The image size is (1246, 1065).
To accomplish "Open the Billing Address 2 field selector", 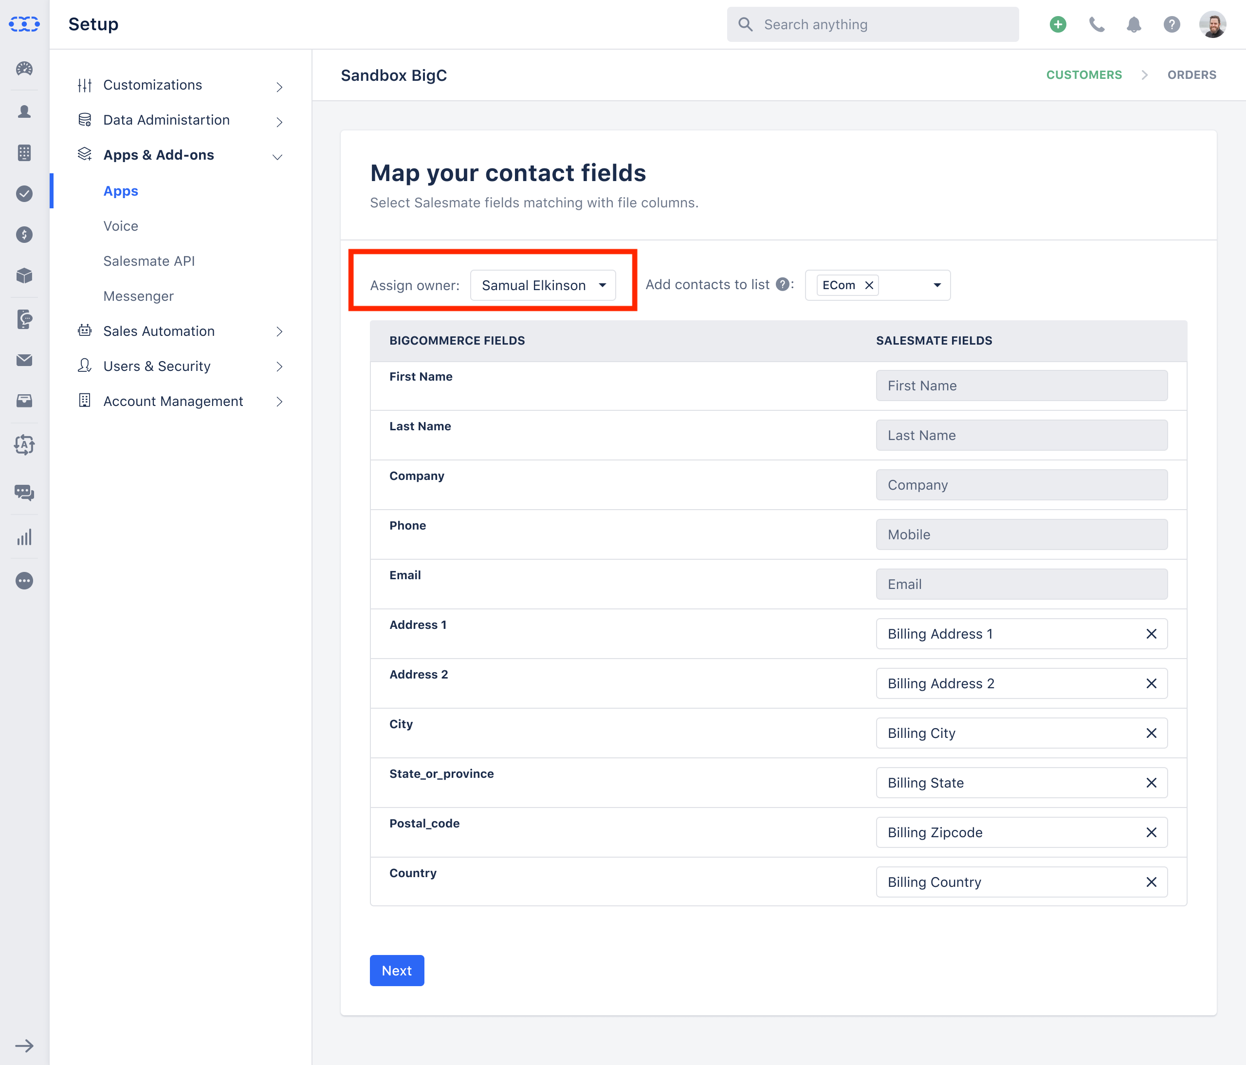I will click(x=1021, y=684).
